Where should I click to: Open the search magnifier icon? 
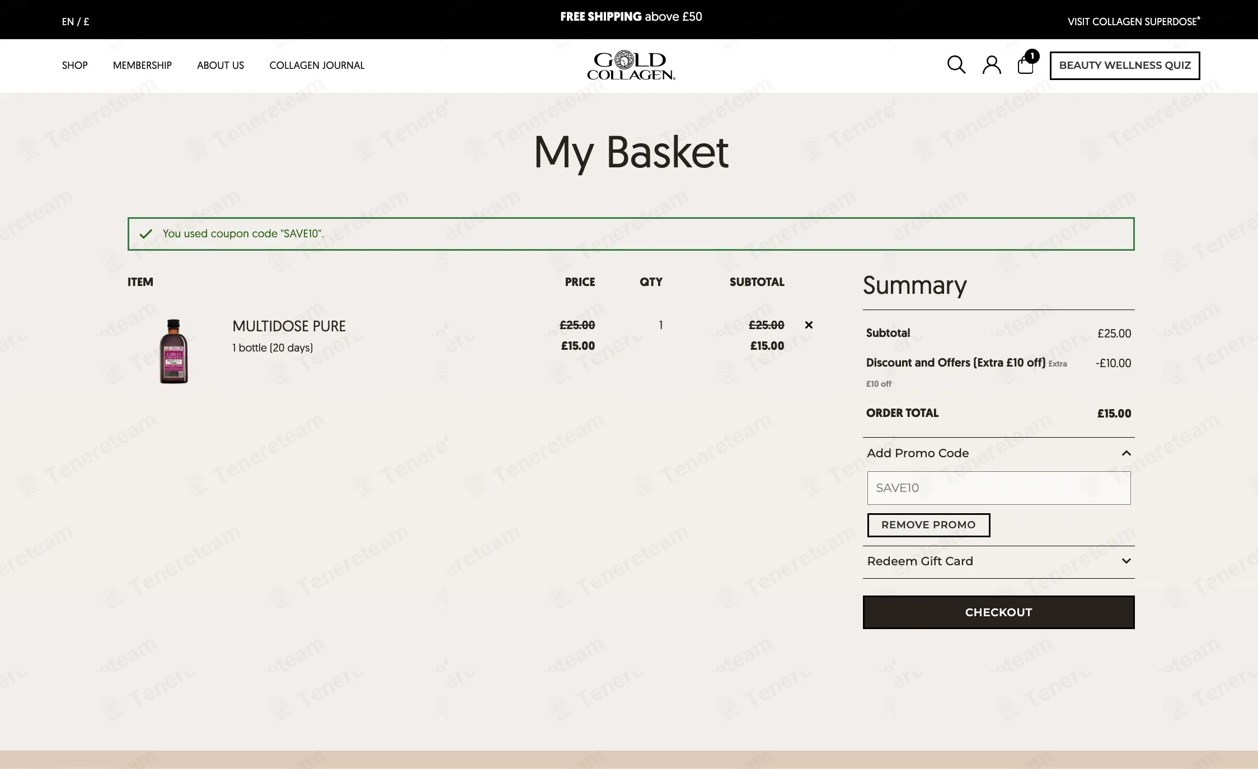(956, 65)
